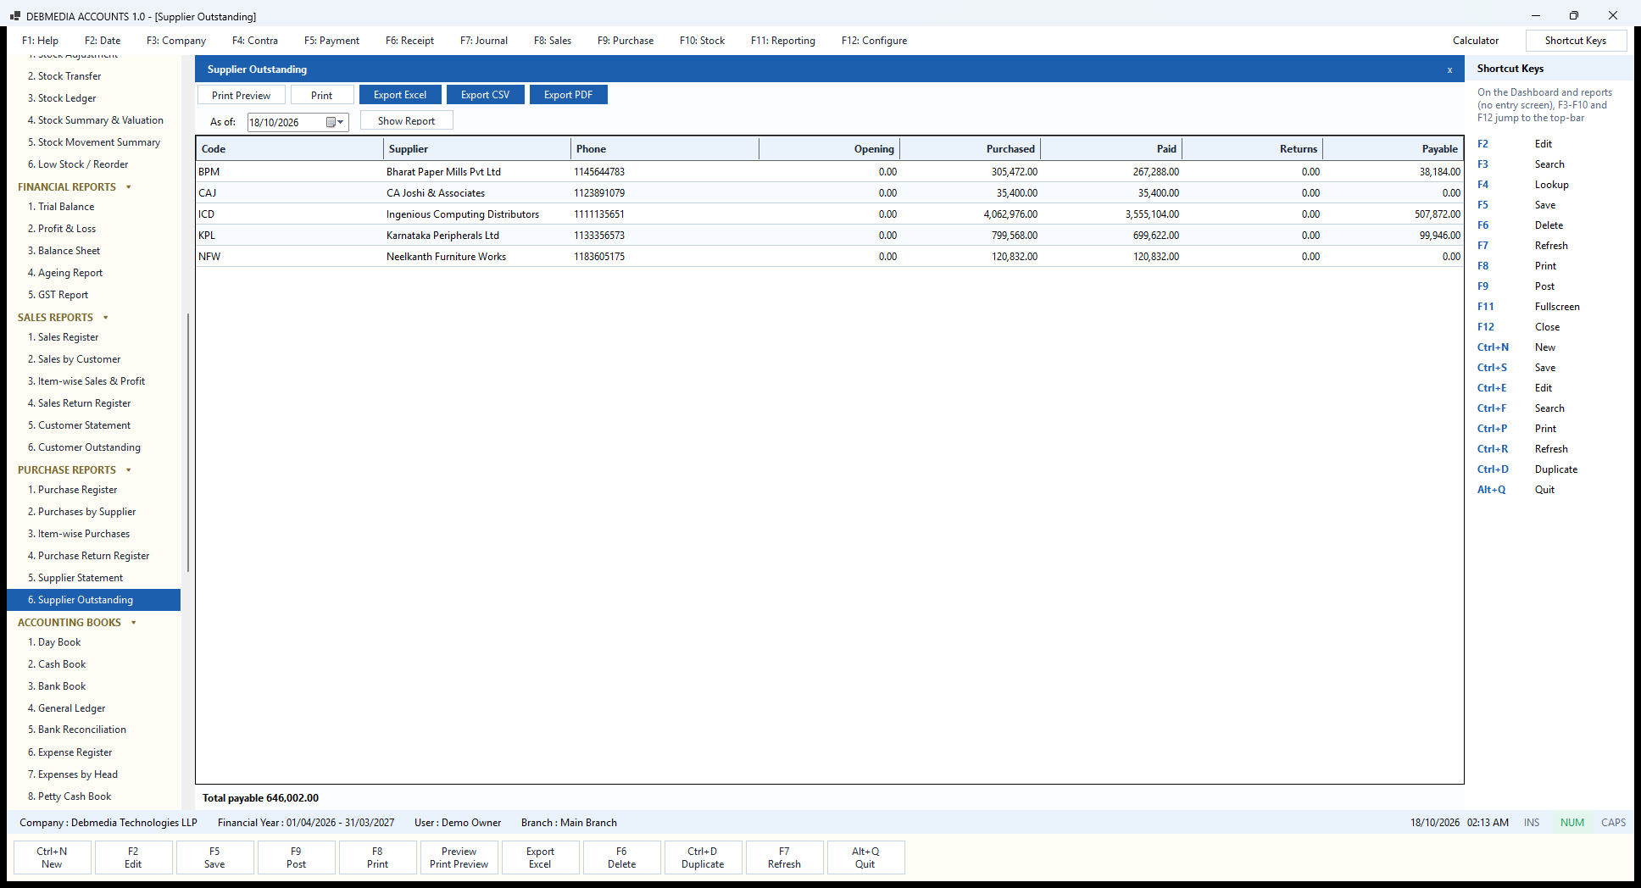Click the F9 Post bottom button

point(296,857)
